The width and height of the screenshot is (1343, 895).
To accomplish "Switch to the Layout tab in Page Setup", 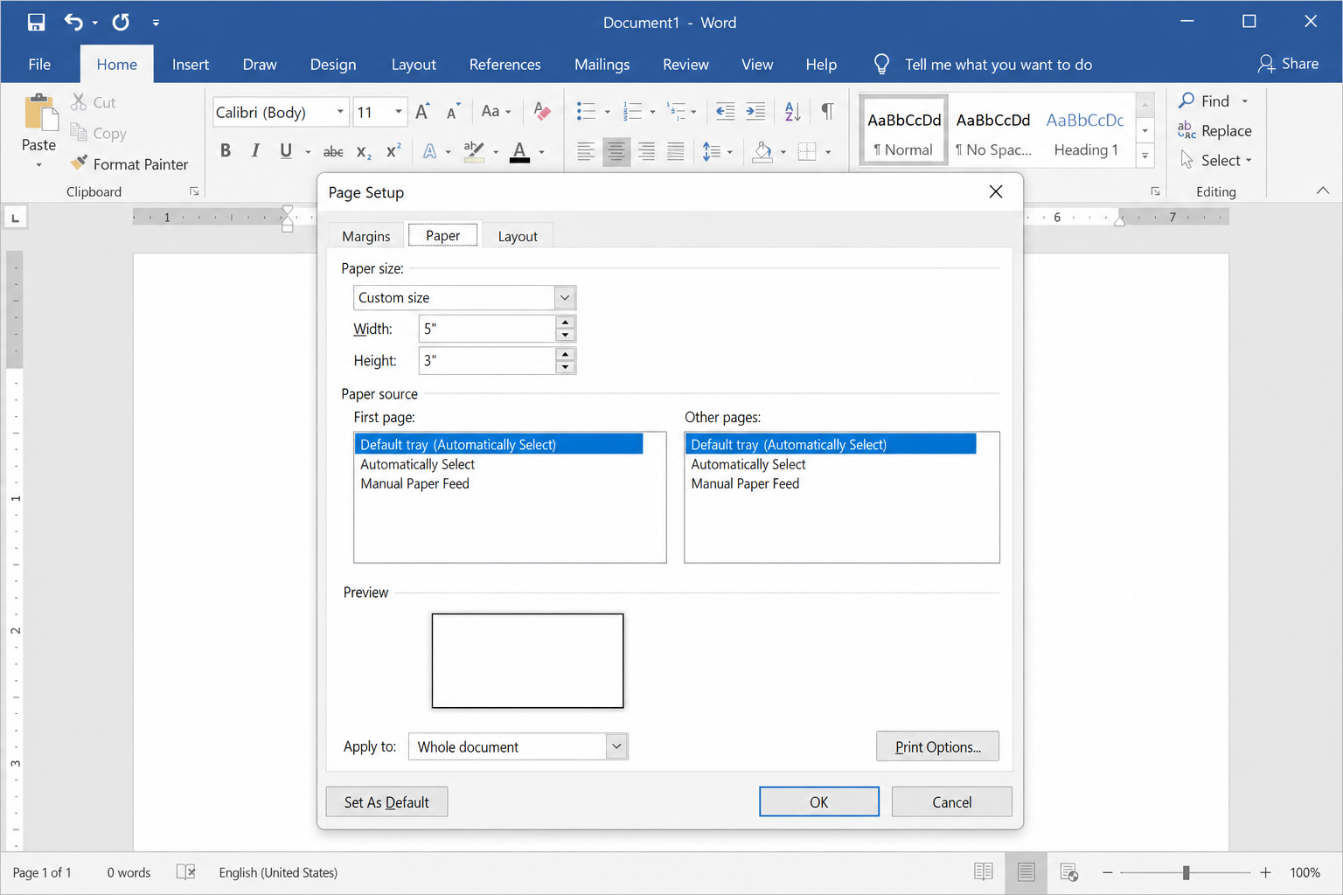I will (x=518, y=236).
